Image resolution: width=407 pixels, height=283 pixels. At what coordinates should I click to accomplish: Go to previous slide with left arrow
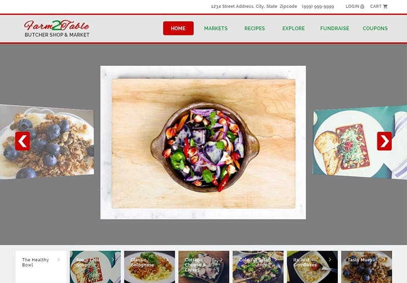pos(22,141)
